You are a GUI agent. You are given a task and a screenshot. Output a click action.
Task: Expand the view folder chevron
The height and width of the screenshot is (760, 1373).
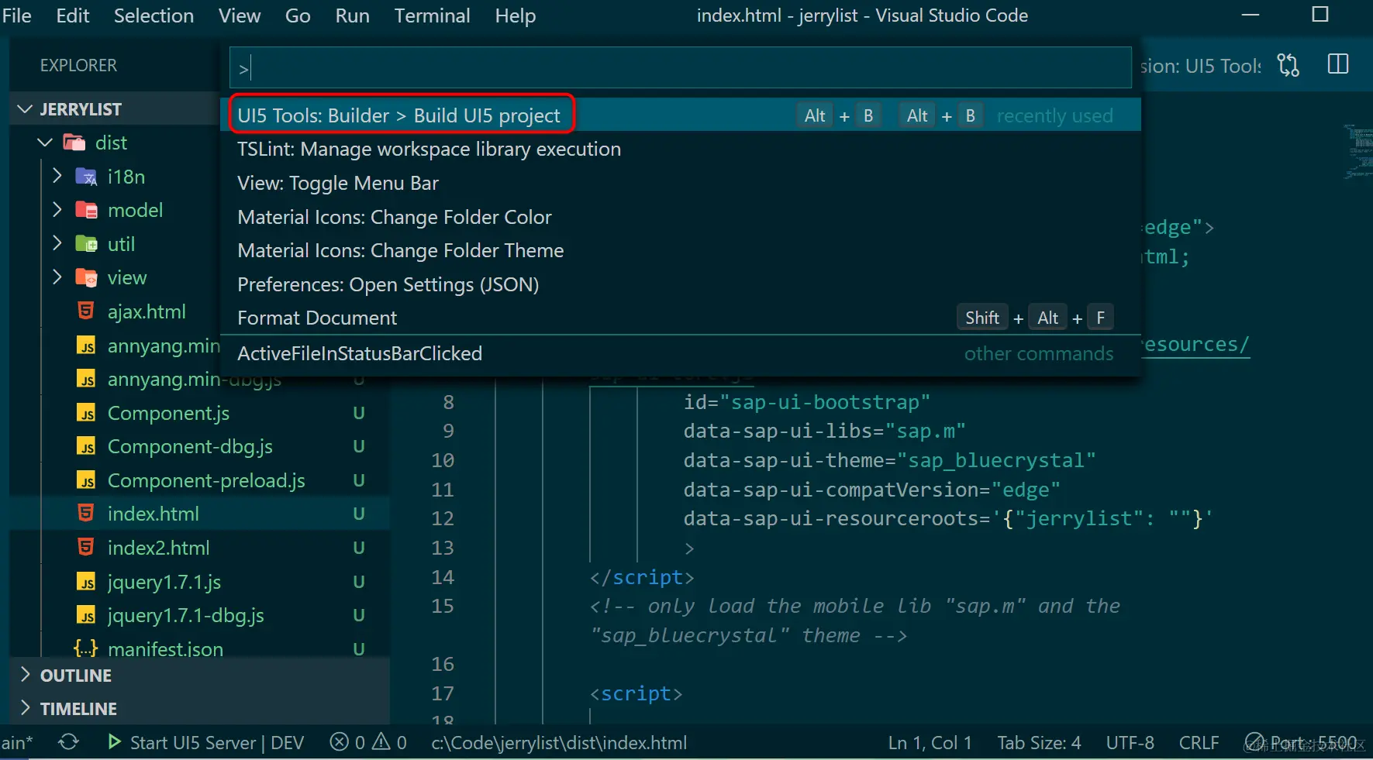click(57, 277)
